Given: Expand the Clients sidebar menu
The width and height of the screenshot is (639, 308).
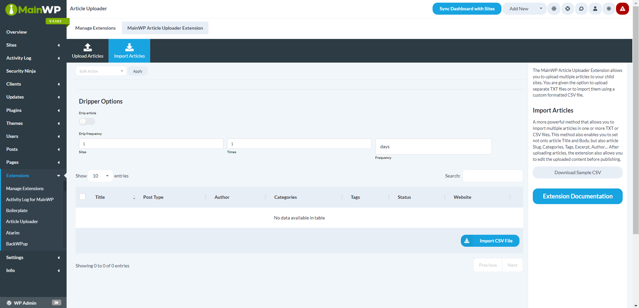Looking at the screenshot, I should click(33, 84).
